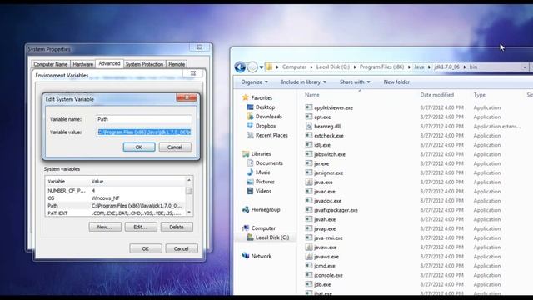Select javap.exe file

(325, 228)
